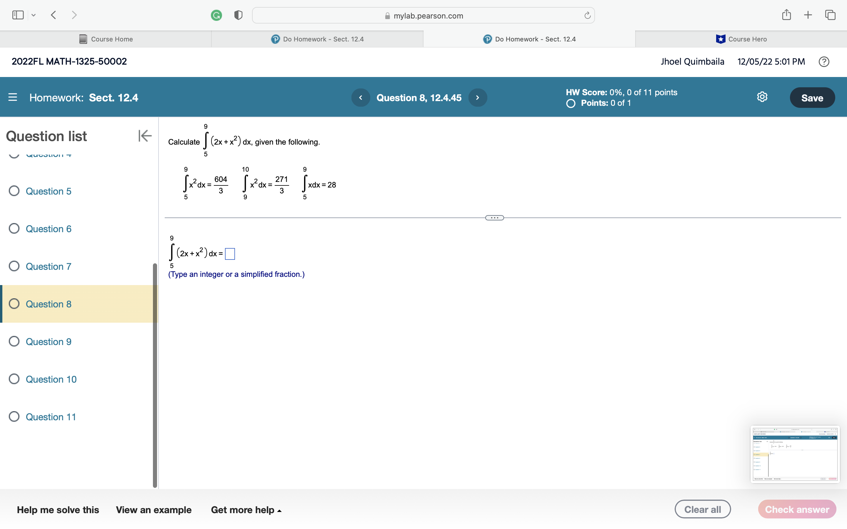This screenshot has height=529, width=847.
Task: Collapse the Question list panel
Action: click(145, 136)
